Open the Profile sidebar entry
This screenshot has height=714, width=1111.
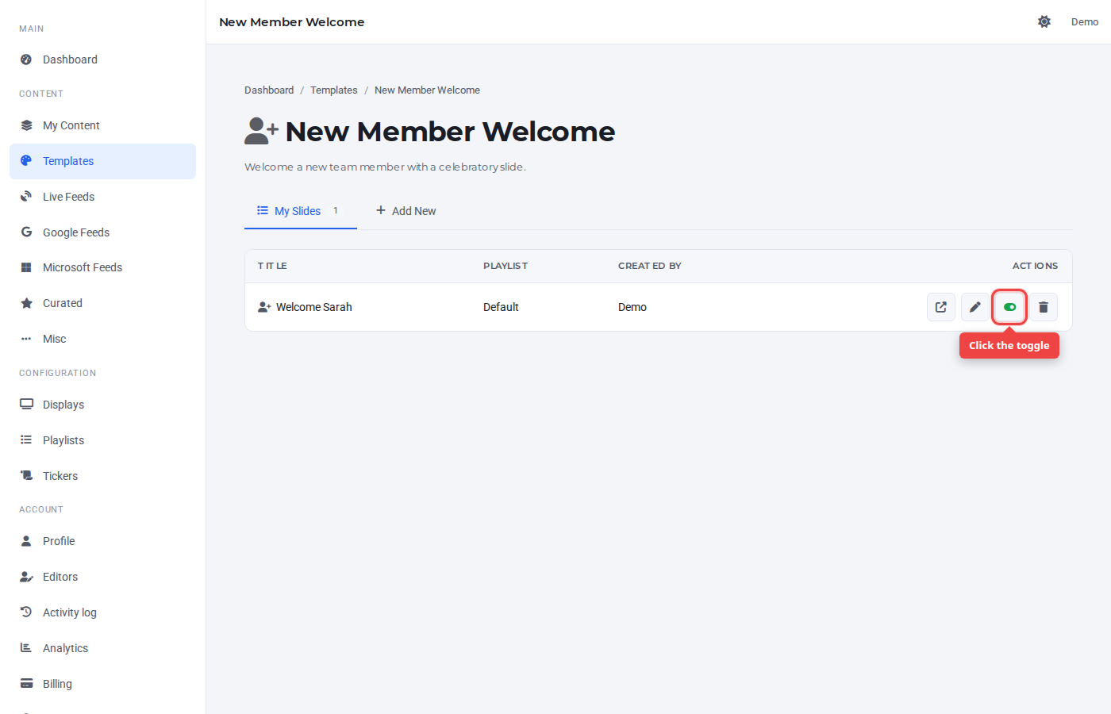click(x=102, y=541)
